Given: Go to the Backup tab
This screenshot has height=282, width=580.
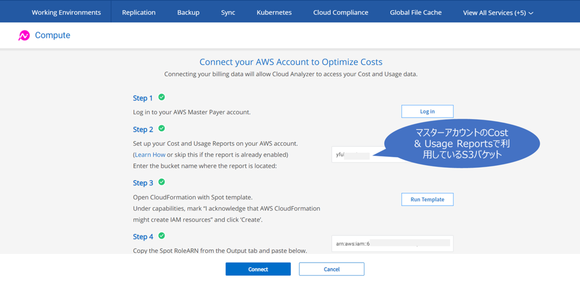Looking at the screenshot, I should pos(188,13).
